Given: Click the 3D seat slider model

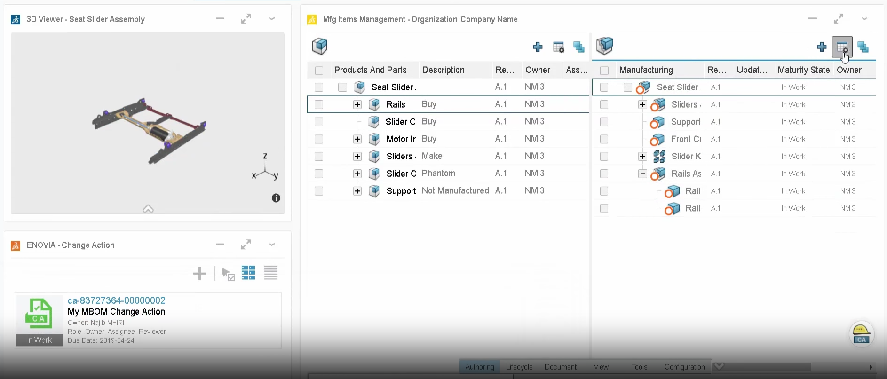Looking at the screenshot, I should pos(150,131).
